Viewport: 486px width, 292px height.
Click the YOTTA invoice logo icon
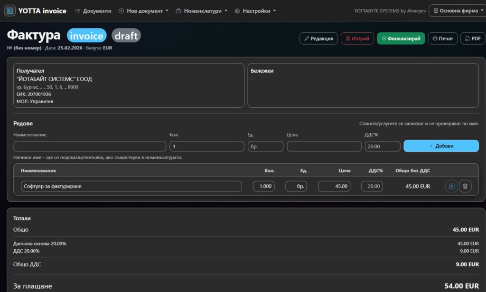pos(9,10)
